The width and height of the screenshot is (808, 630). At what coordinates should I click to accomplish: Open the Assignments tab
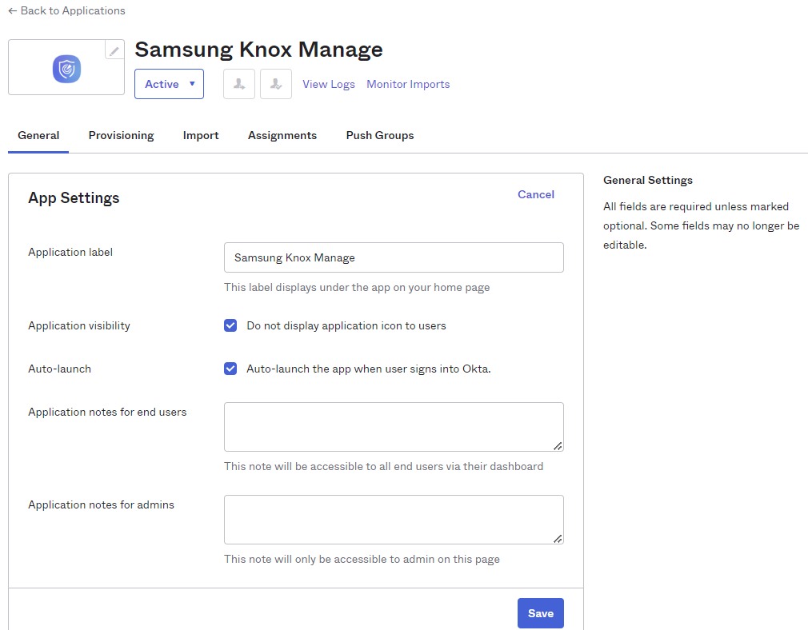[x=282, y=135]
